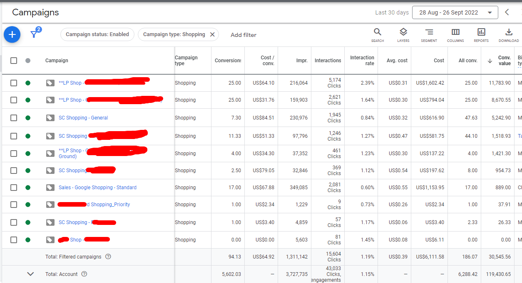Sort by Conv. value column header
Image resolution: width=522 pixels, height=283 pixels.
coord(504,61)
